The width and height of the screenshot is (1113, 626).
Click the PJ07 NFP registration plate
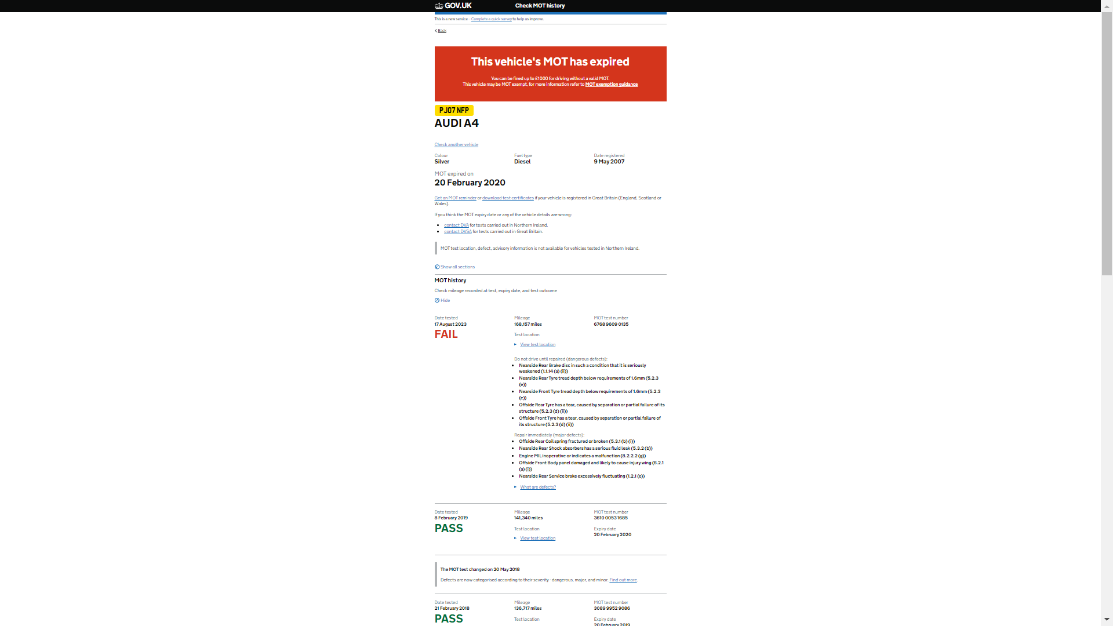coord(454,110)
